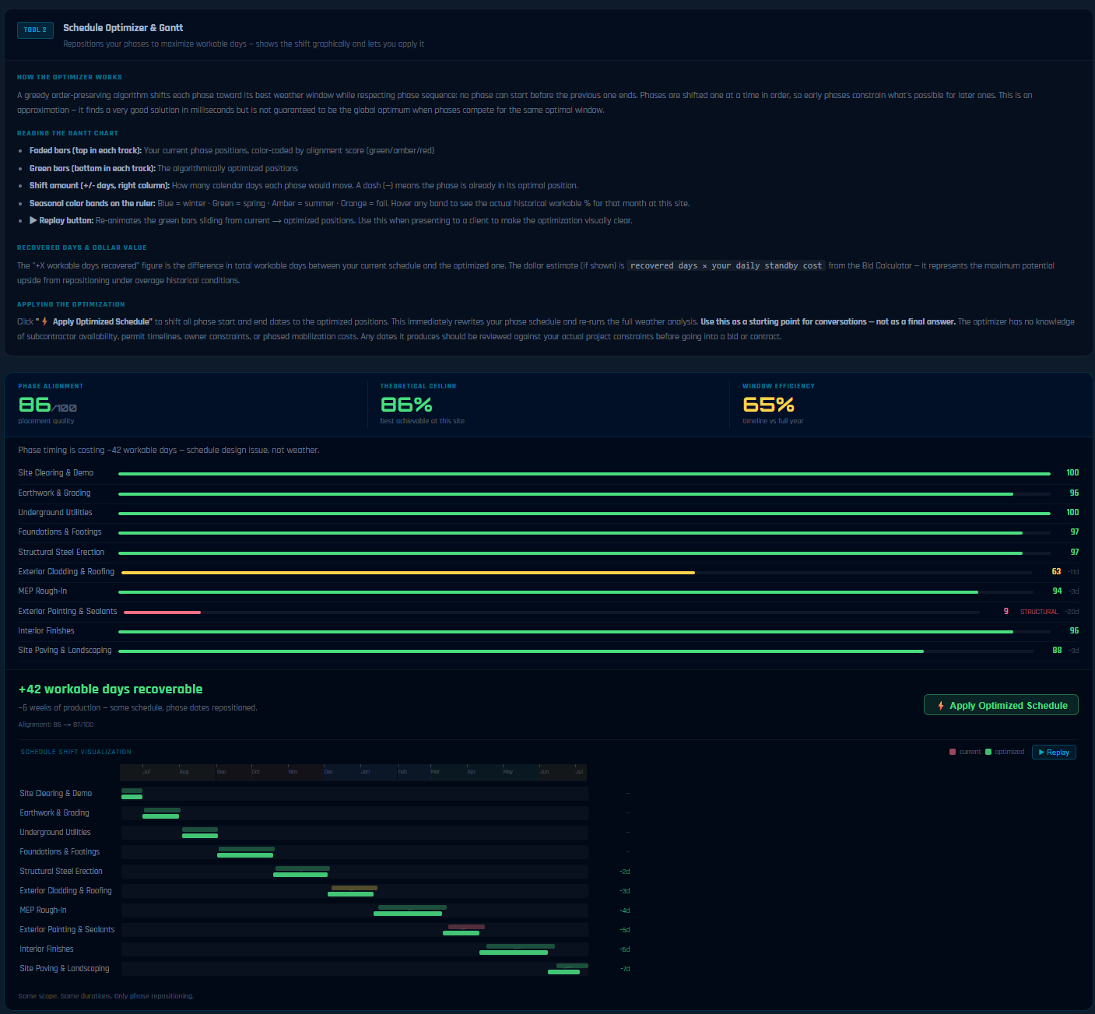Click the Interior Finishes optimized Gantt bar
1095x1014 pixels.
click(x=514, y=953)
